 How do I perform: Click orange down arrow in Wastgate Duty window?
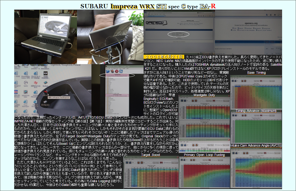pyautogui.click(x=195, y=101)
